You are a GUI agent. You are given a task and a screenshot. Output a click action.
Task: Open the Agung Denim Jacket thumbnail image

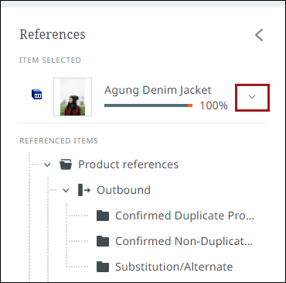[73, 97]
